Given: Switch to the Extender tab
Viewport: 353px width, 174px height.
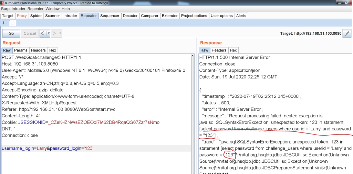Looking at the screenshot, I should (x=170, y=16).
